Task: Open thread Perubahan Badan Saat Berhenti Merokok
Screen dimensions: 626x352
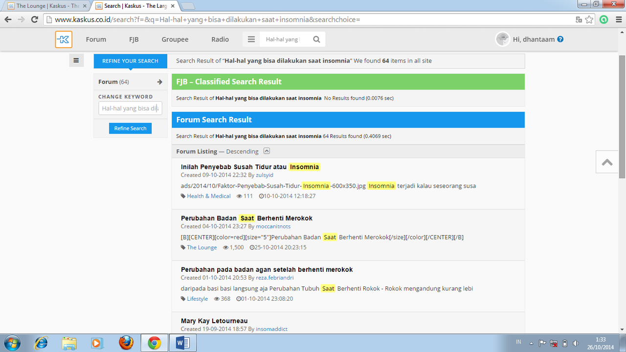Action: point(246,219)
